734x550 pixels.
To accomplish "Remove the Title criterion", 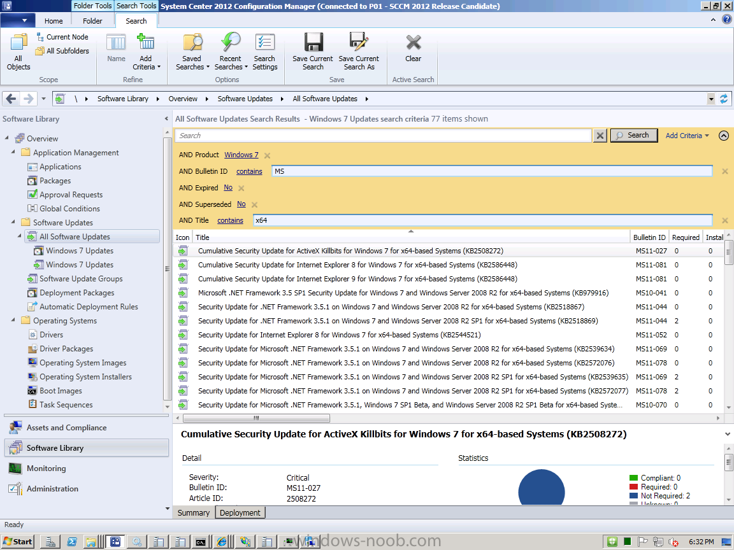I will click(x=724, y=220).
